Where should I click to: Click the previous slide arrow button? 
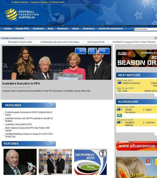[x=81, y=51]
